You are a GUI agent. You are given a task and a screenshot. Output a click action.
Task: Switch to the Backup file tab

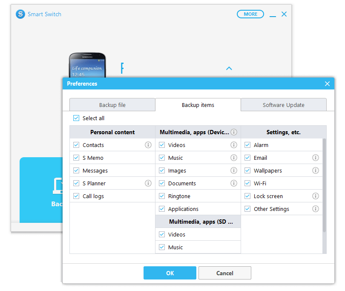point(112,105)
